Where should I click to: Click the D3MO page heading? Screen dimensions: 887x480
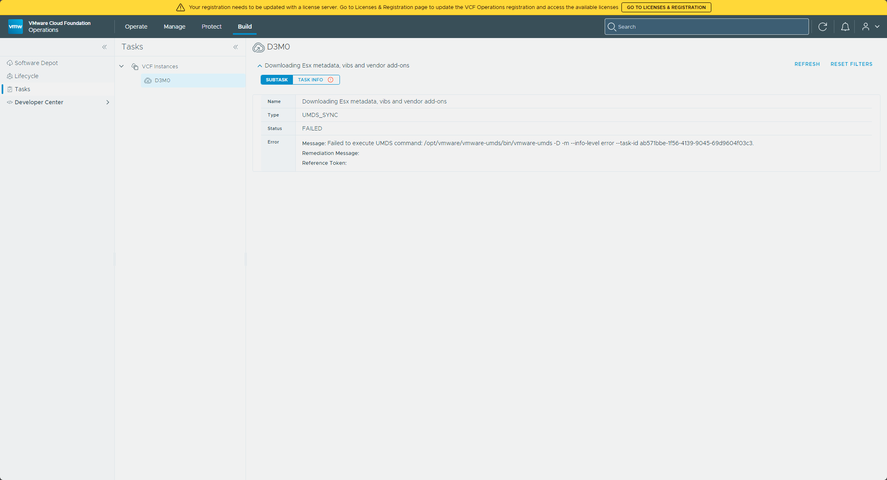[279, 47]
